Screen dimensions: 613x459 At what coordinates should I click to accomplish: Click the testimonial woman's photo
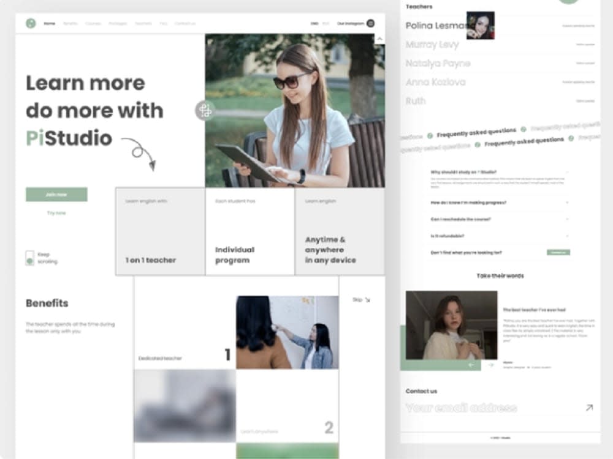[x=452, y=325]
